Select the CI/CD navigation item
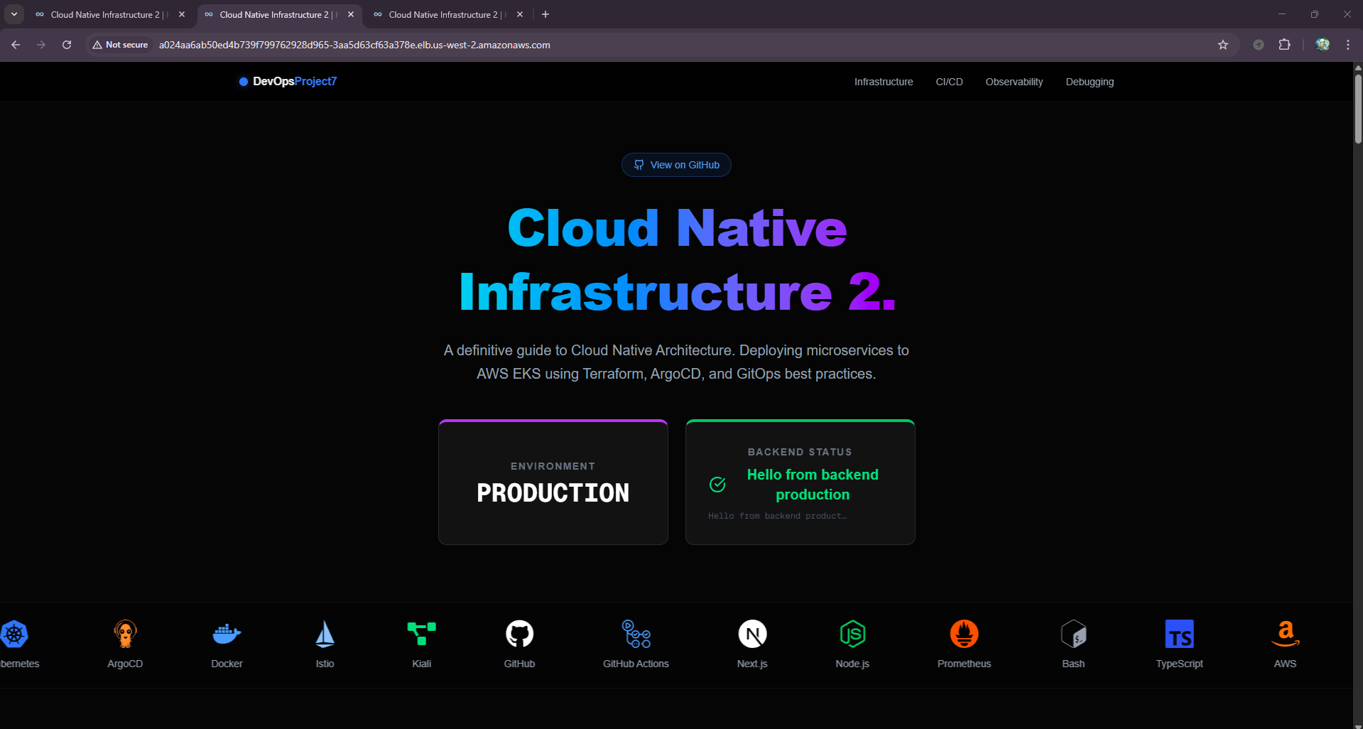Viewport: 1363px width, 729px height. [949, 82]
